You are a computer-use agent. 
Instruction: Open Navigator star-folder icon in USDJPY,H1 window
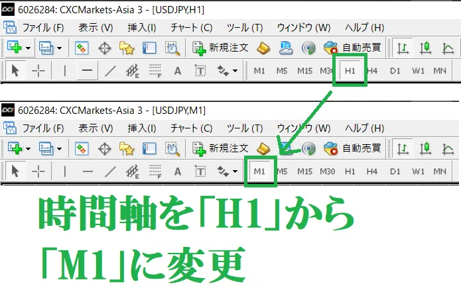[x=127, y=48]
